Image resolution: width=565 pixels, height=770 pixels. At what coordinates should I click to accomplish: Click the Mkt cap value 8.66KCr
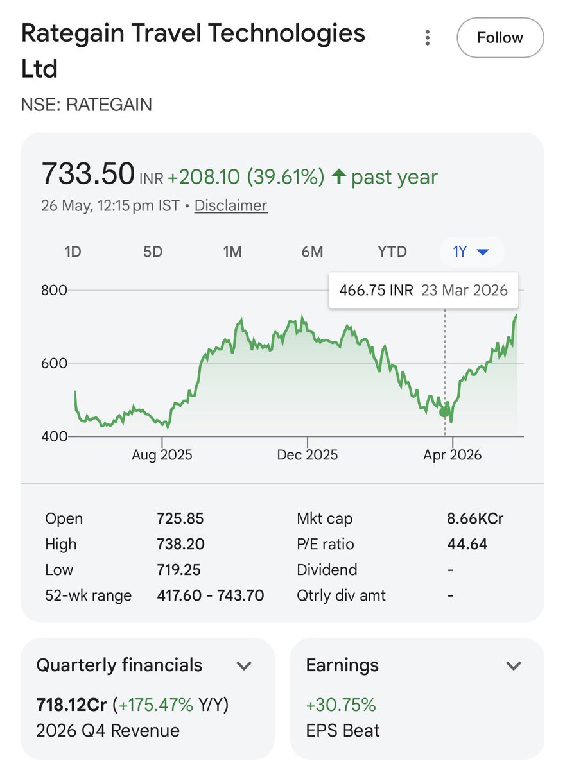click(475, 518)
